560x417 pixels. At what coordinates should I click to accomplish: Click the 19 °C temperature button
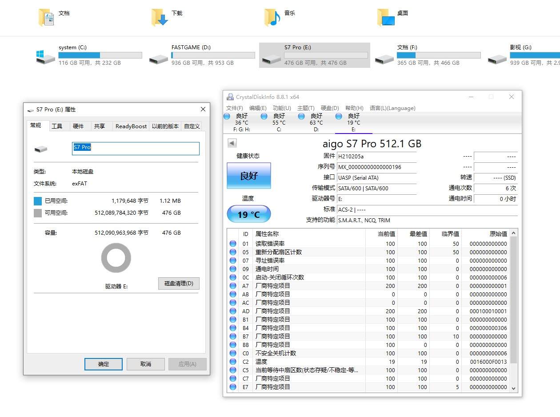coord(249,214)
